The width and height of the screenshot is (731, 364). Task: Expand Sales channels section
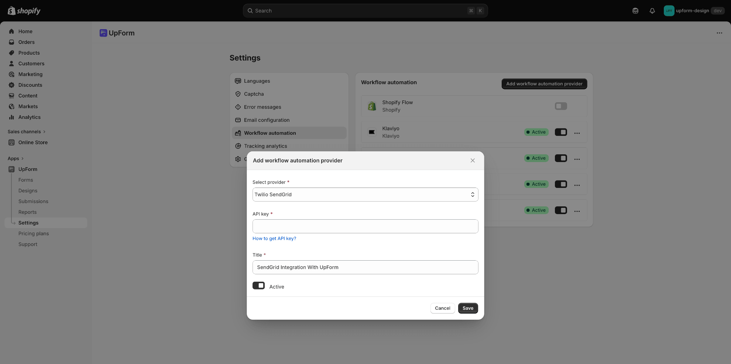(27, 132)
